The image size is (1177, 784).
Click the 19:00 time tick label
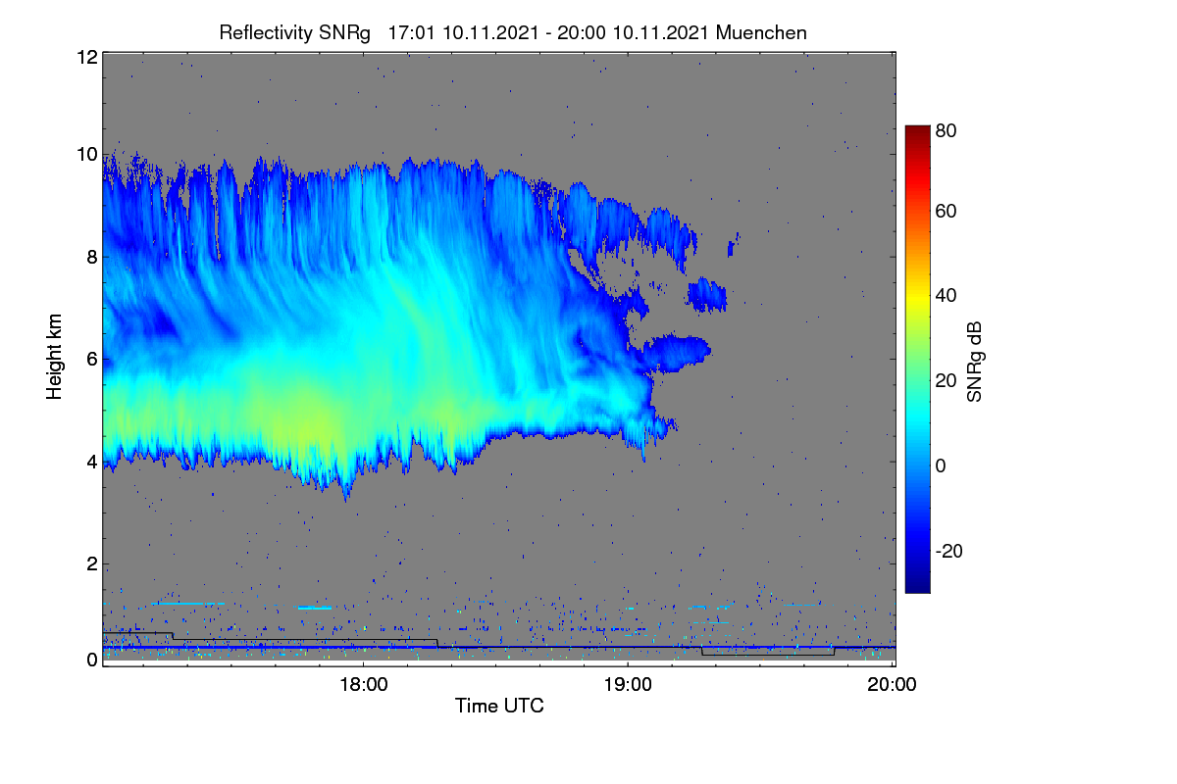628,685
